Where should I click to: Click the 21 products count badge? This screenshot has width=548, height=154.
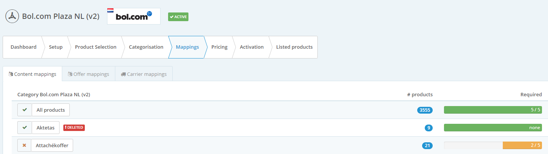[427, 146]
